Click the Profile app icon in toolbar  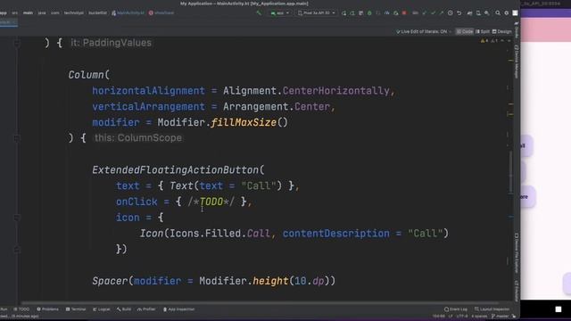click(x=386, y=13)
